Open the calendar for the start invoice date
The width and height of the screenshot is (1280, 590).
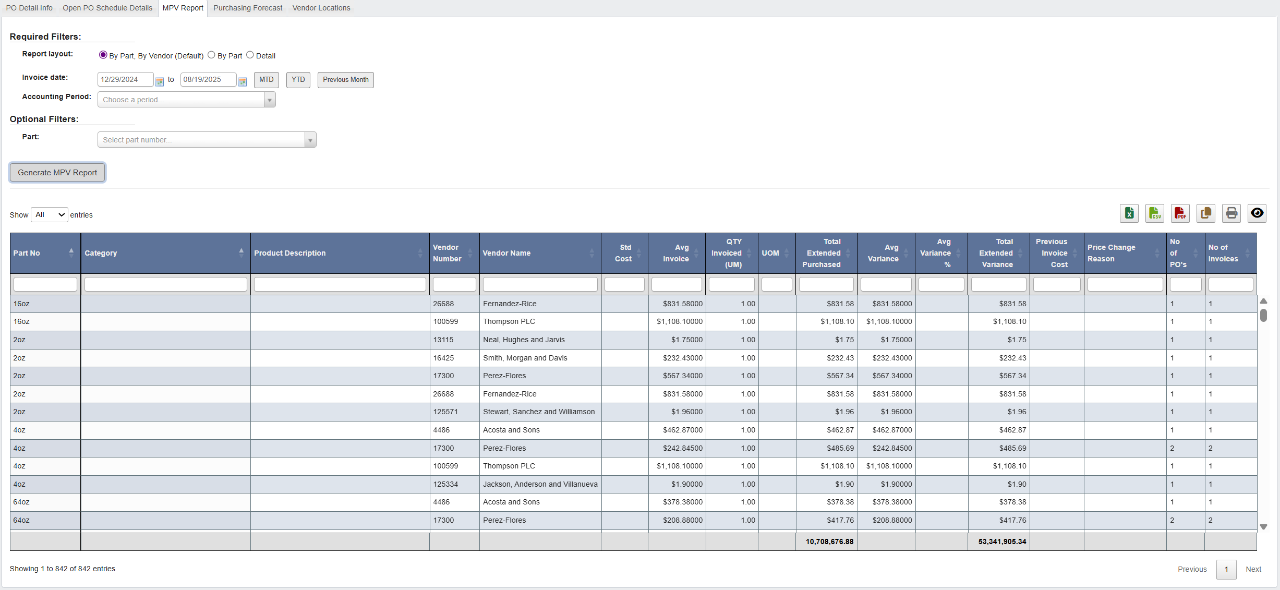click(x=160, y=81)
